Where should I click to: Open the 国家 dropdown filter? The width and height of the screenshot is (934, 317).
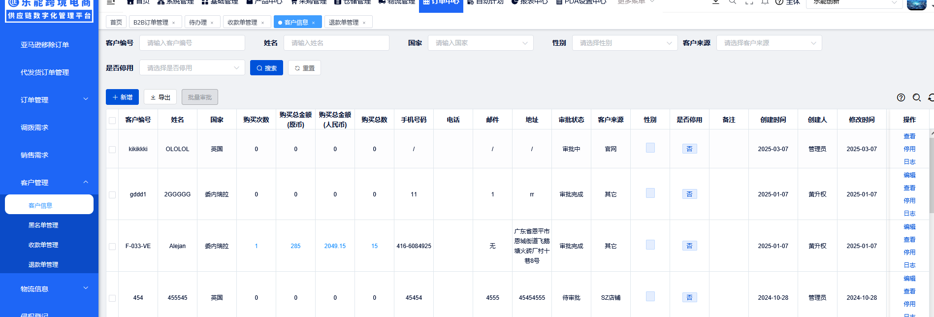(x=481, y=43)
